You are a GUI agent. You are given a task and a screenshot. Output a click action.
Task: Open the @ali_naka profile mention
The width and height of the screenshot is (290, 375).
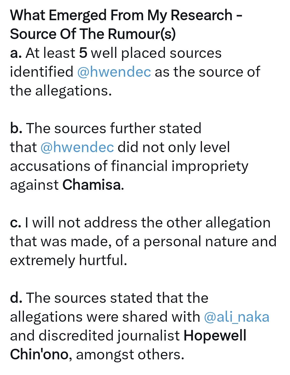(x=237, y=317)
